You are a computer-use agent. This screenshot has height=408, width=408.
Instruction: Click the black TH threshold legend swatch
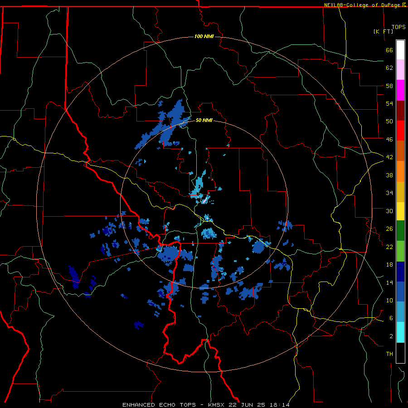point(400,353)
